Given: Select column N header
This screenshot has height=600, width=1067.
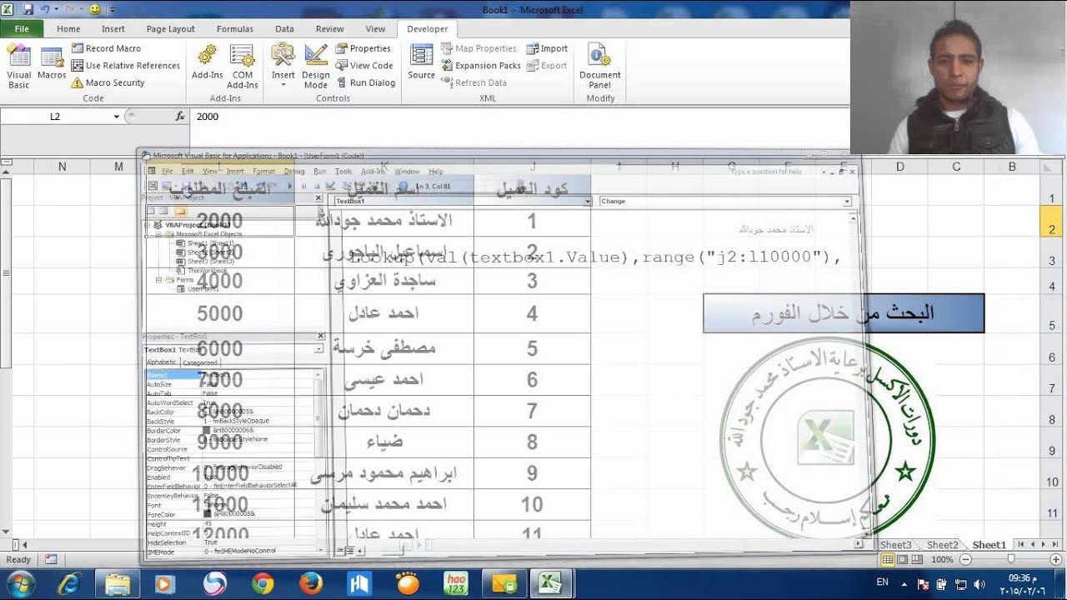Looking at the screenshot, I should click(x=62, y=167).
